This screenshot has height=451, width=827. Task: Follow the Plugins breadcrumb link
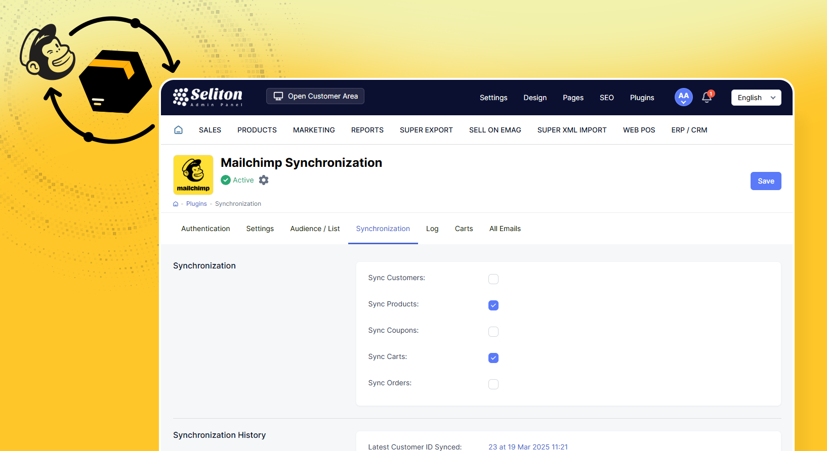tap(196, 204)
